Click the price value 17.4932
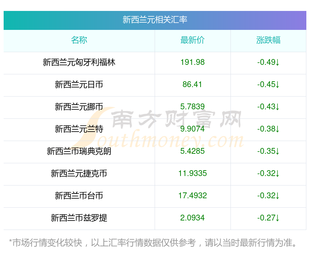The width and height of the screenshot is (310, 254). pyautogui.click(x=192, y=196)
